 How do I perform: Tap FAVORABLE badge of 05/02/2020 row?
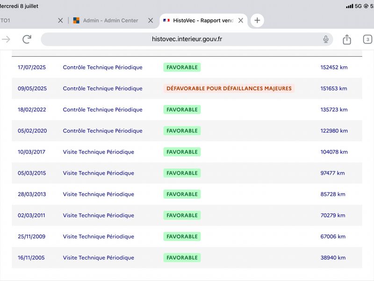182,131
